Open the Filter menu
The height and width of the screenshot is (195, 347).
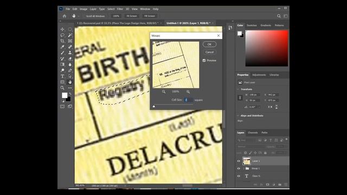click(120, 9)
